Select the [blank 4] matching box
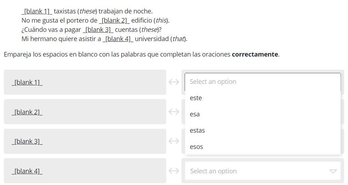This screenshot has width=348, height=185. [85, 171]
